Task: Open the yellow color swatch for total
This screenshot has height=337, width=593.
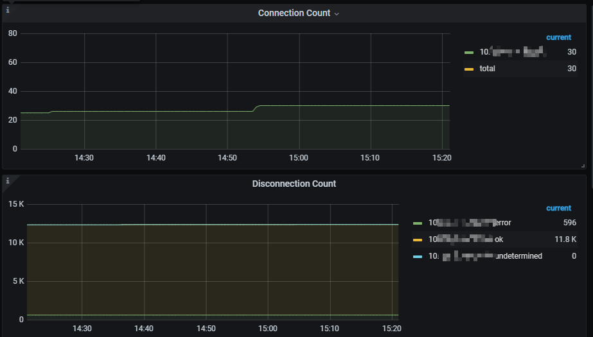Action: 469,69
